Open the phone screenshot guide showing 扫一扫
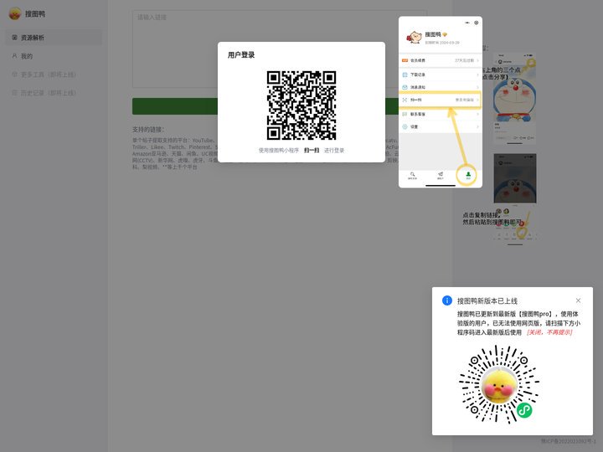Image resolution: width=603 pixels, height=452 pixels. pyautogui.click(x=441, y=102)
